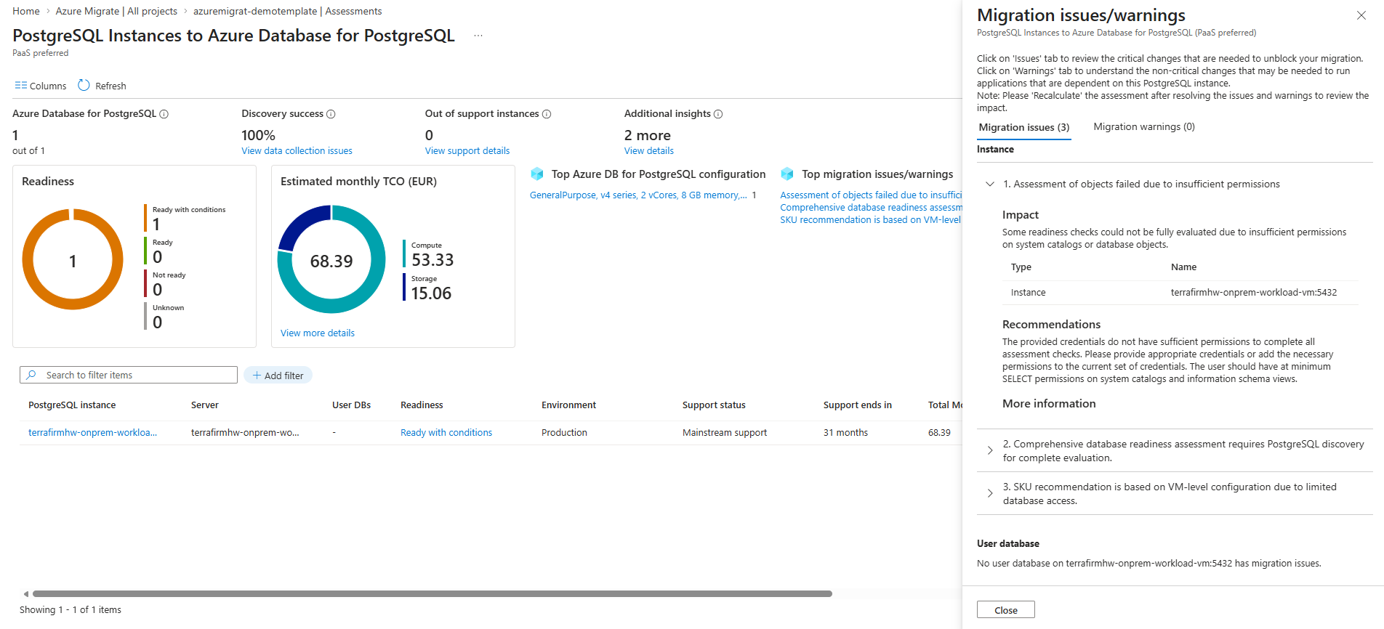The image size is (1384, 629).
Task: Show info tooltip for Discovery success
Action: point(331,114)
